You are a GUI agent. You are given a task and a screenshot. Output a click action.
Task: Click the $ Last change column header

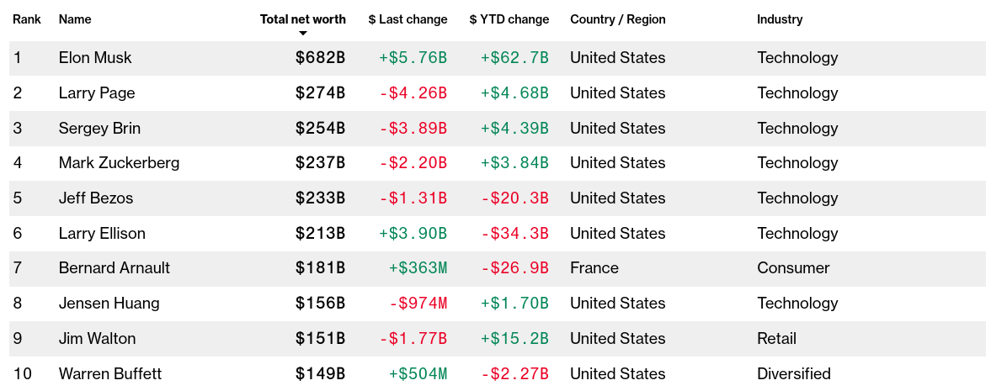408,19
